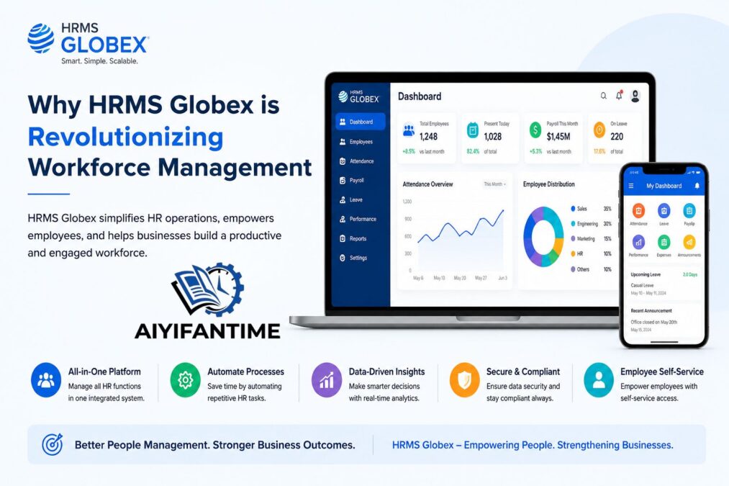The image size is (729, 486).
Task: Click the Engineering legend color dot
Action: [x=574, y=224]
